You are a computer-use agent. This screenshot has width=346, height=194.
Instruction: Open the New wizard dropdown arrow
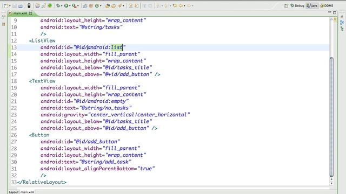tap(10, 6)
